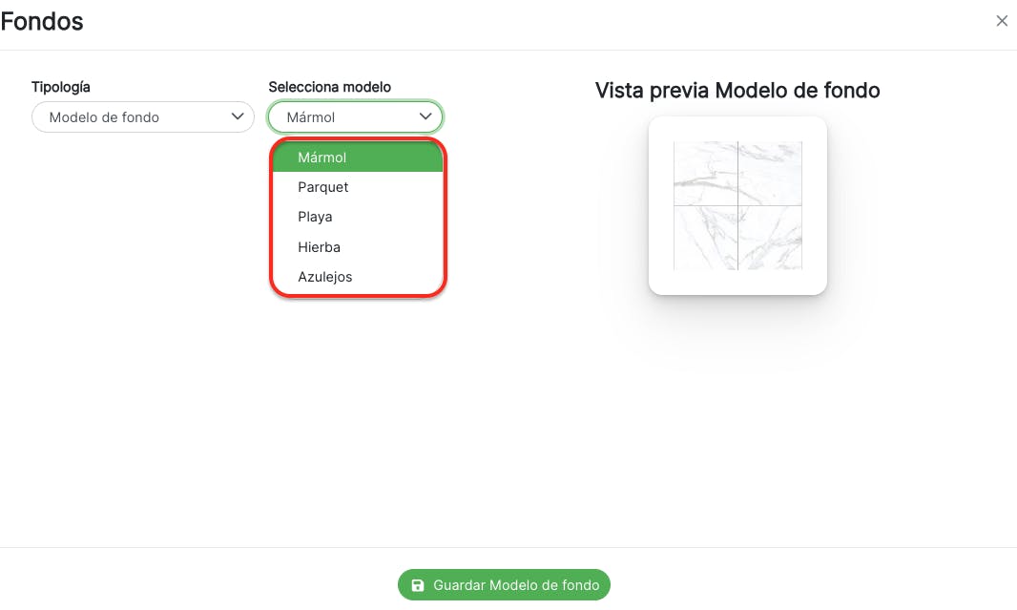Click the Tipología dropdown chevron arrow

point(238,116)
